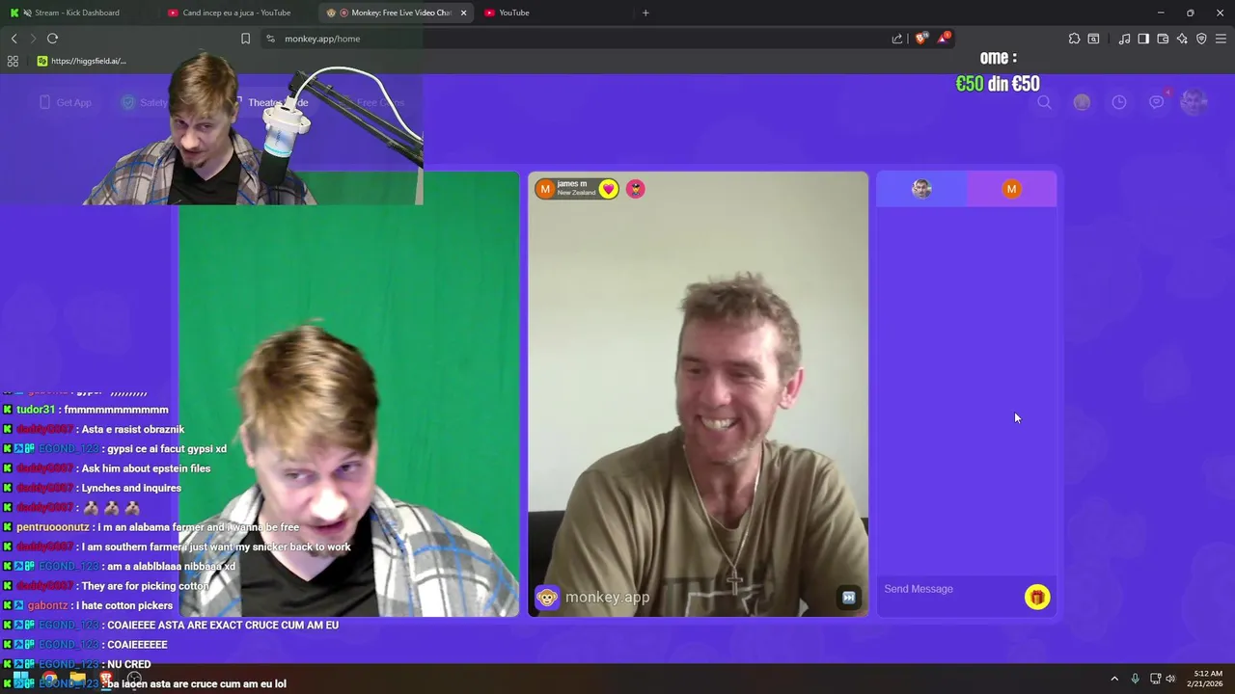
Task: Send a gift using the yellow gift icon
Action: pyautogui.click(x=1037, y=598)
